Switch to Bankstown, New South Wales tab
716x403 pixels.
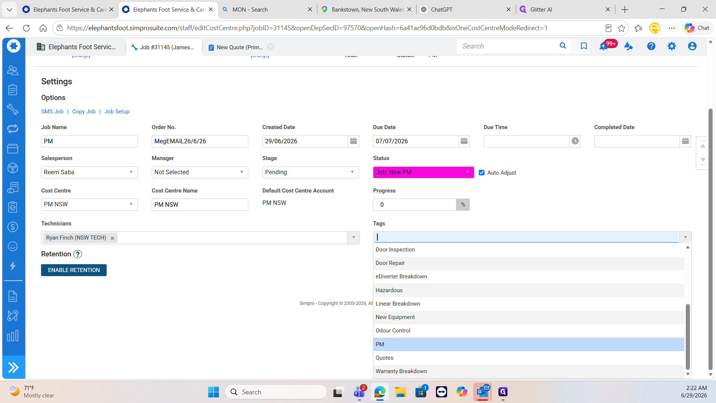367,9
